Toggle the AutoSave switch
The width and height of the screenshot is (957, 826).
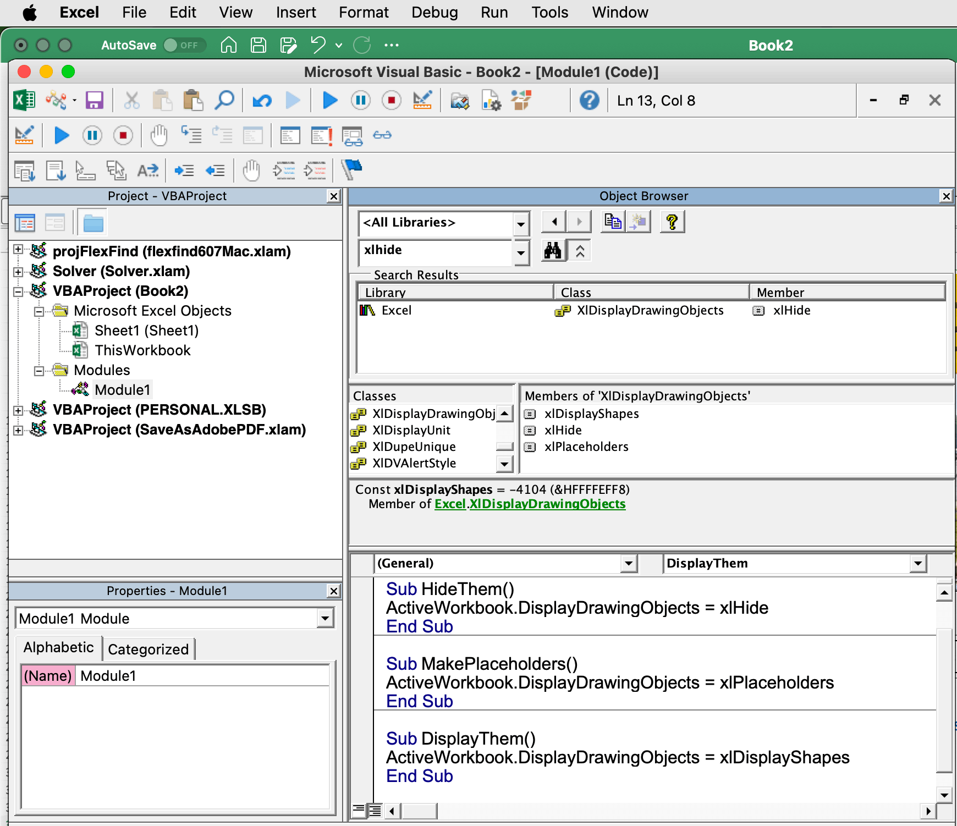[184, 45]
